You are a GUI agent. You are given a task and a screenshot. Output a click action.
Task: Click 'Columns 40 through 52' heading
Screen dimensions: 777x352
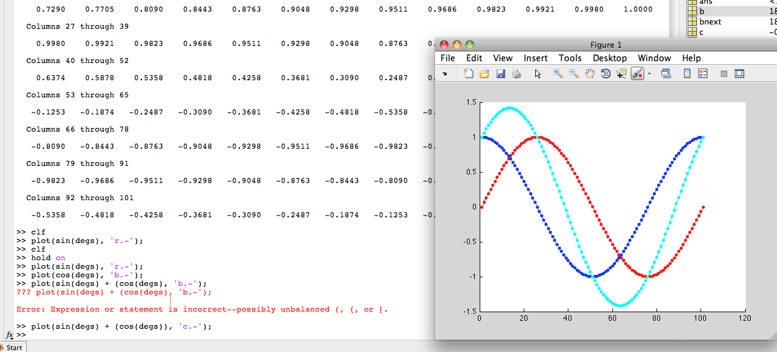pos(78,61)
